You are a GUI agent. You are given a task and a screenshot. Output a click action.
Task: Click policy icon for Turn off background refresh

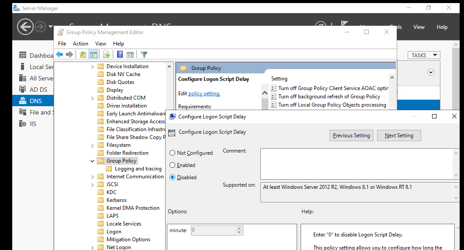pyautogui.click(x=274, y=97)
